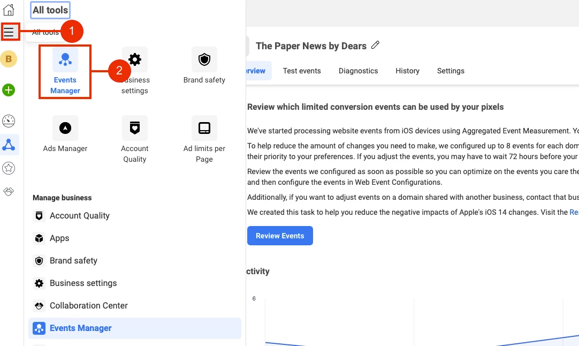Open Collaboration Center list item
Viewport: 579px width, 346px height.
click(135, 306)
